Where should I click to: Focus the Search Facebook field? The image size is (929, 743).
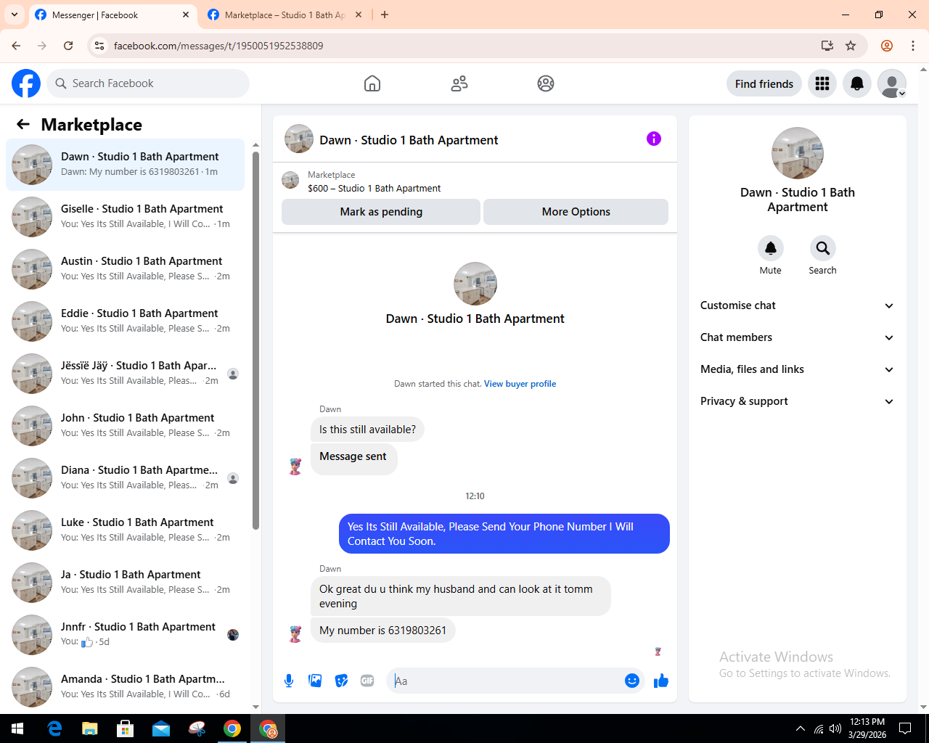pyautogui.click(x=148, y=83)
